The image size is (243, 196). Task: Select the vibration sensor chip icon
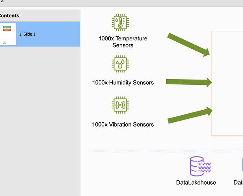click(120, 105)
